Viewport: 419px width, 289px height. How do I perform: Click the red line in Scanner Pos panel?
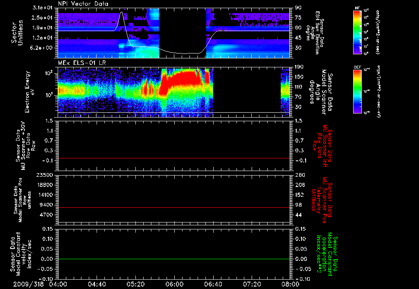[174, 207]
